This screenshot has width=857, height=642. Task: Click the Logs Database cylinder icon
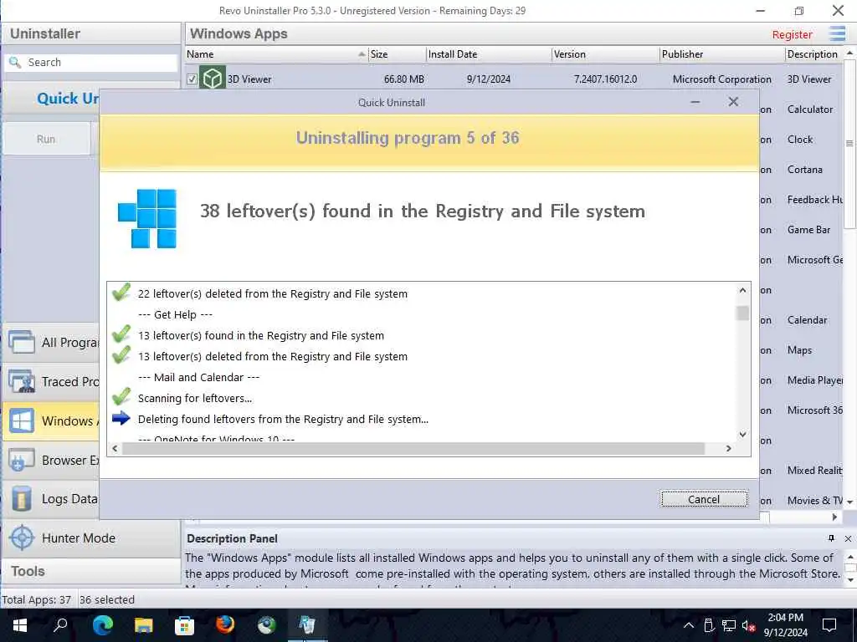point(21,499)
